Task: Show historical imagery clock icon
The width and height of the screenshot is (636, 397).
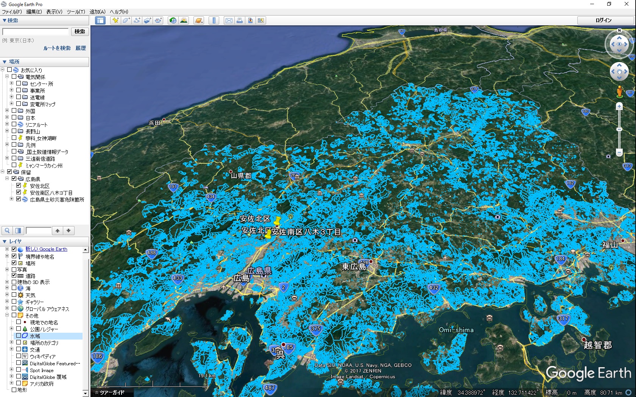Action: (173, 20)
